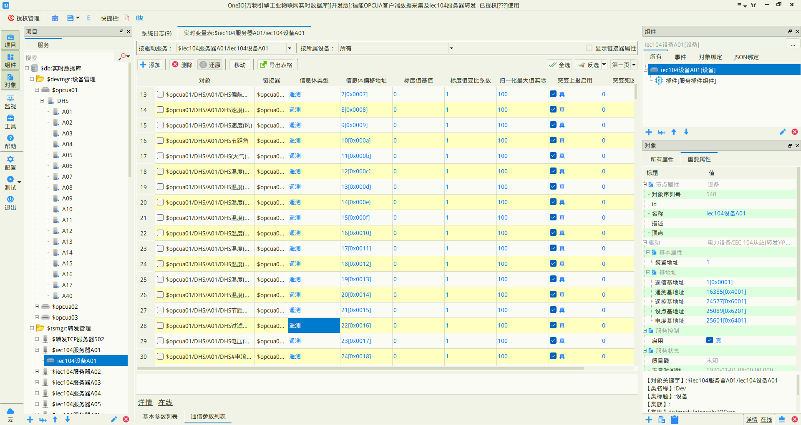Click the pencil edit icon in component panel
This screenshot has height=425, width=801.
783,132
